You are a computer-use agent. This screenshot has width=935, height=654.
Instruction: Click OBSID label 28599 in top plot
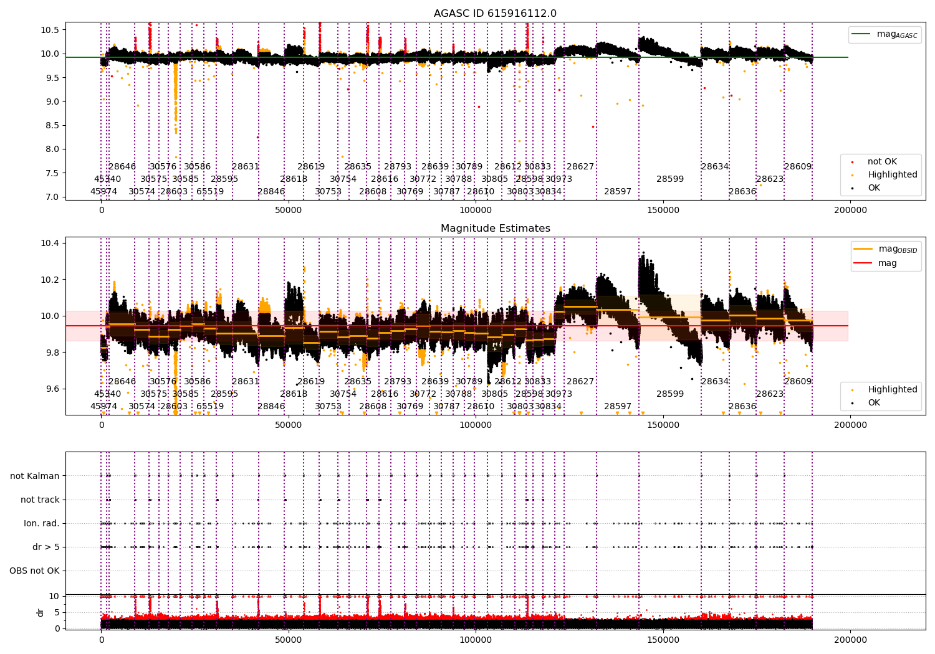coord(670,179)
